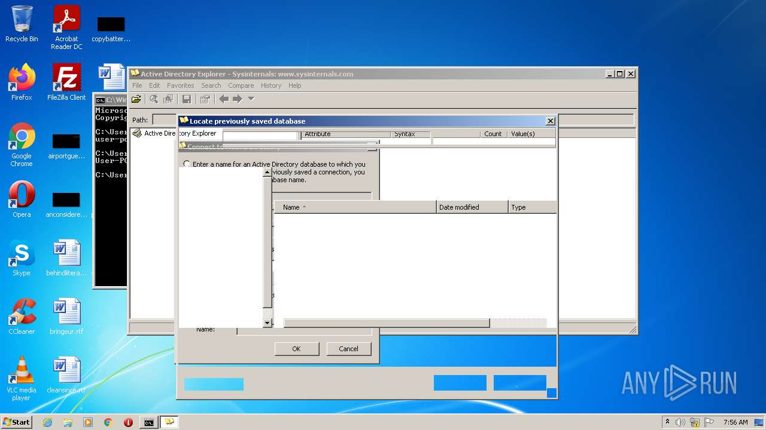This screenshot has width=766, height=430.
Task: Click the folder pane scroll down arrow
Action: tap(267, 323)
